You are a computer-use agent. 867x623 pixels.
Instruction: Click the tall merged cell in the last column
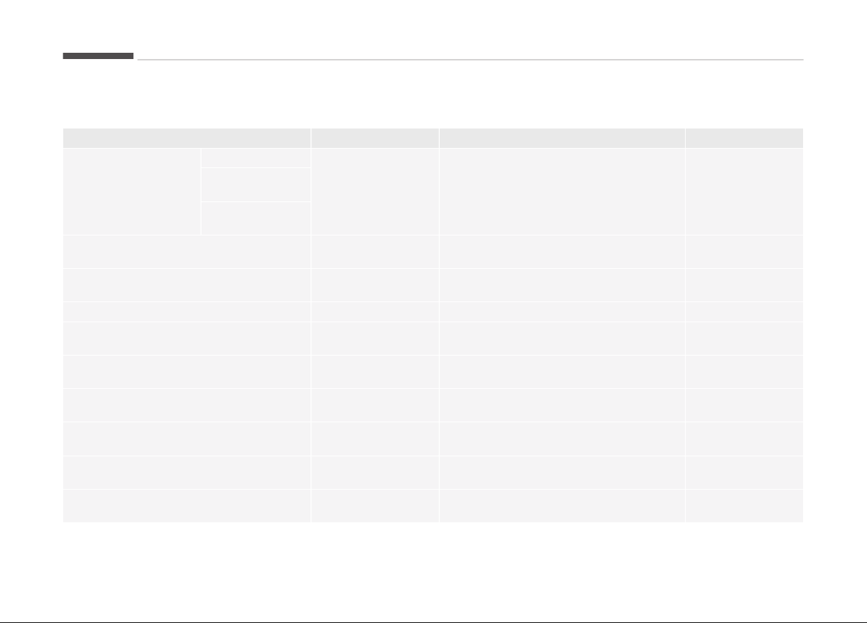tap(744, 191)
